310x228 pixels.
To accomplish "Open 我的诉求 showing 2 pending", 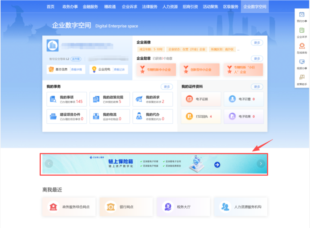I will 152,99.
